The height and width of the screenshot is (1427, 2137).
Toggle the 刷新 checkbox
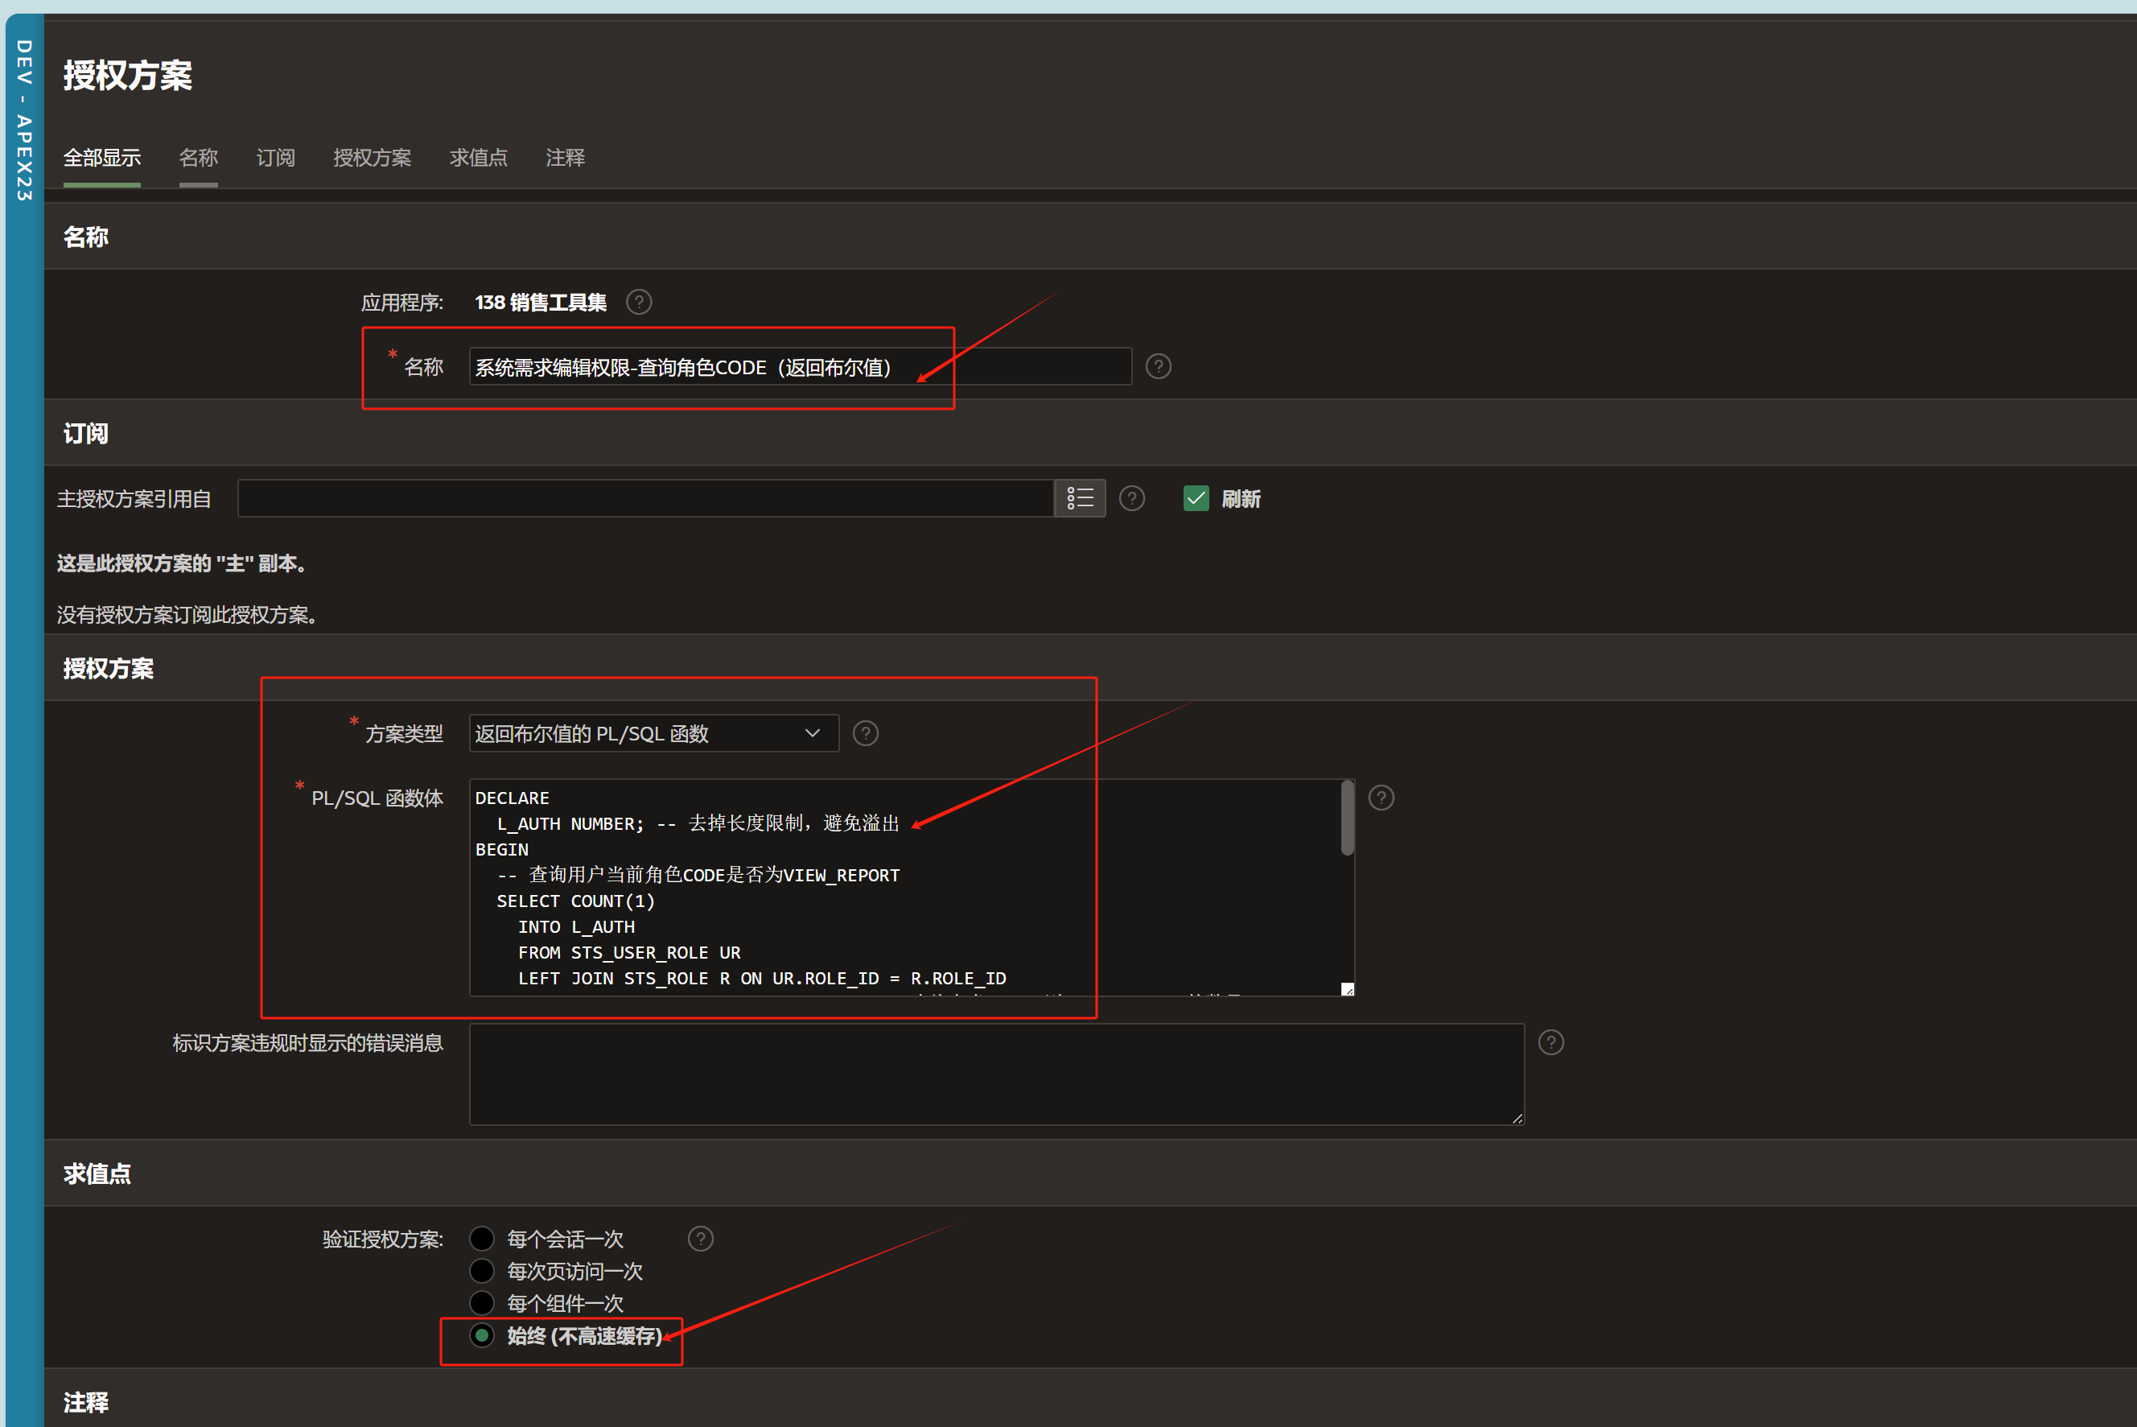(x=1196, y=498)
